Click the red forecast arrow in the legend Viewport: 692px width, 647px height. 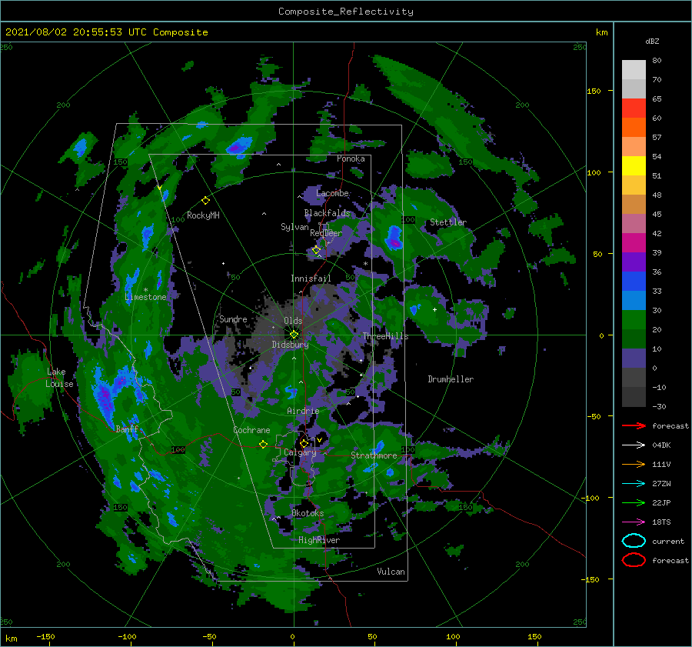pyautogui.click(x=634, y=425)
